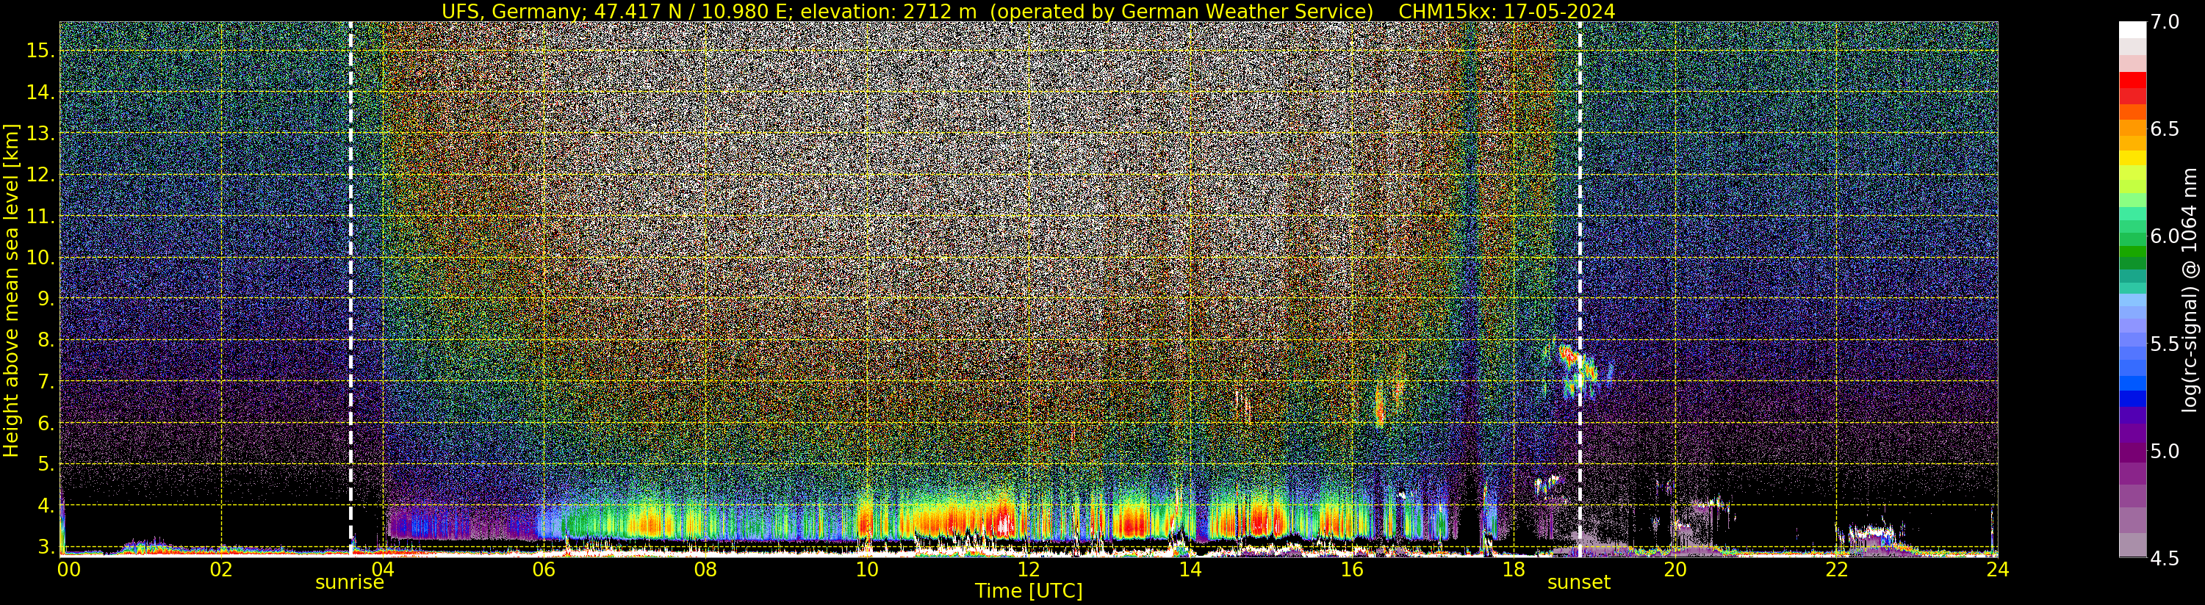The height and width of the screenshot is (605, 2205).
Task: Click the red cloud patch near 8 km at sunset
Action: point(1568,356)
